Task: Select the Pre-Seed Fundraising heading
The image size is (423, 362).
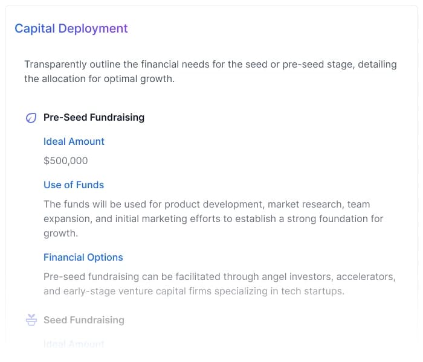Action: tap(94, 117)
